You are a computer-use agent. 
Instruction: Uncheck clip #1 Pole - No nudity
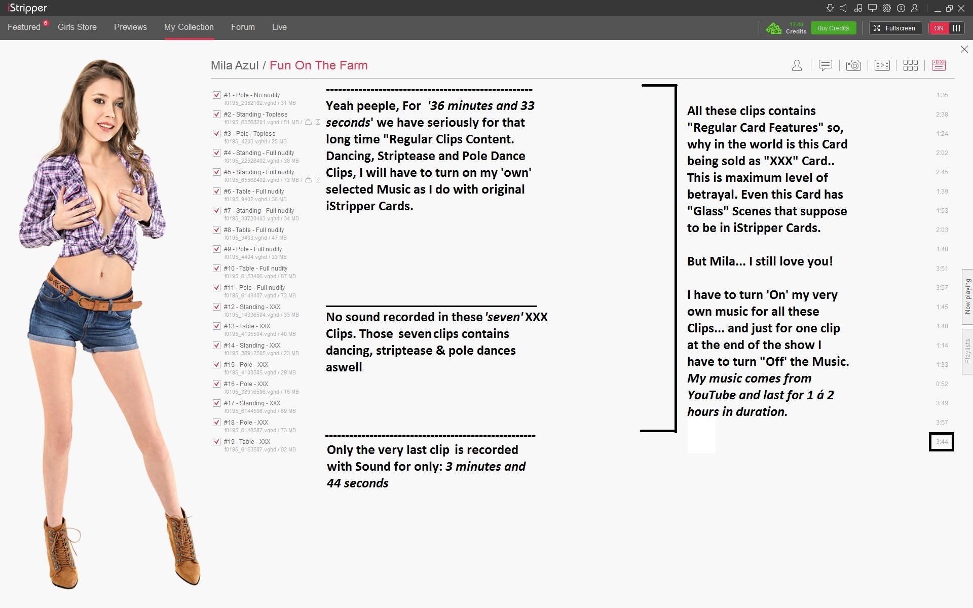[x=216, y=95]
